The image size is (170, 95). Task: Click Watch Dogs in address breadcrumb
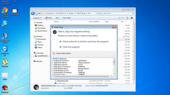click(x=81, y=13)
